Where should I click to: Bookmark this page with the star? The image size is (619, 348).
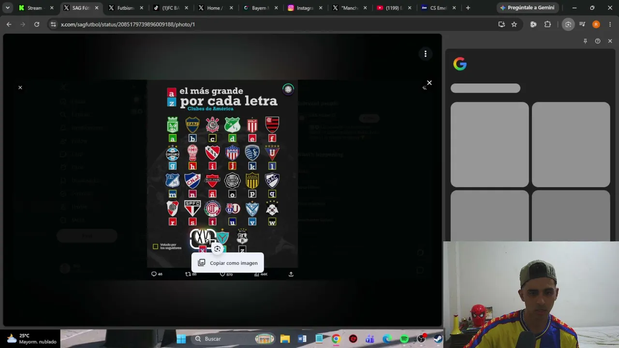514,24
